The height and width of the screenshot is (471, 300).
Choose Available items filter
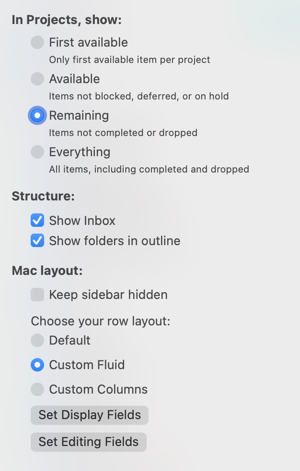tap(37, 79)
